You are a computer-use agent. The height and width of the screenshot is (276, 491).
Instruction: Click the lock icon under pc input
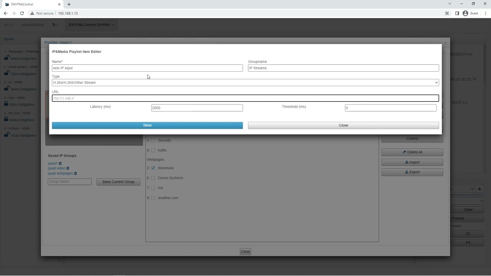(x=7, y=89)
